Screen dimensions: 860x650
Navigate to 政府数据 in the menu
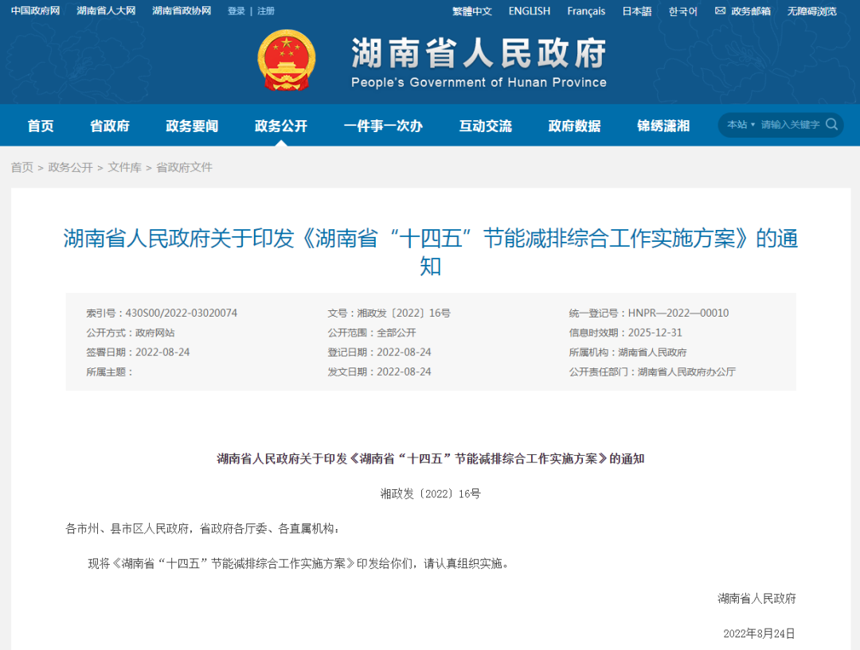pyautogui.click(x=574, y=126)
